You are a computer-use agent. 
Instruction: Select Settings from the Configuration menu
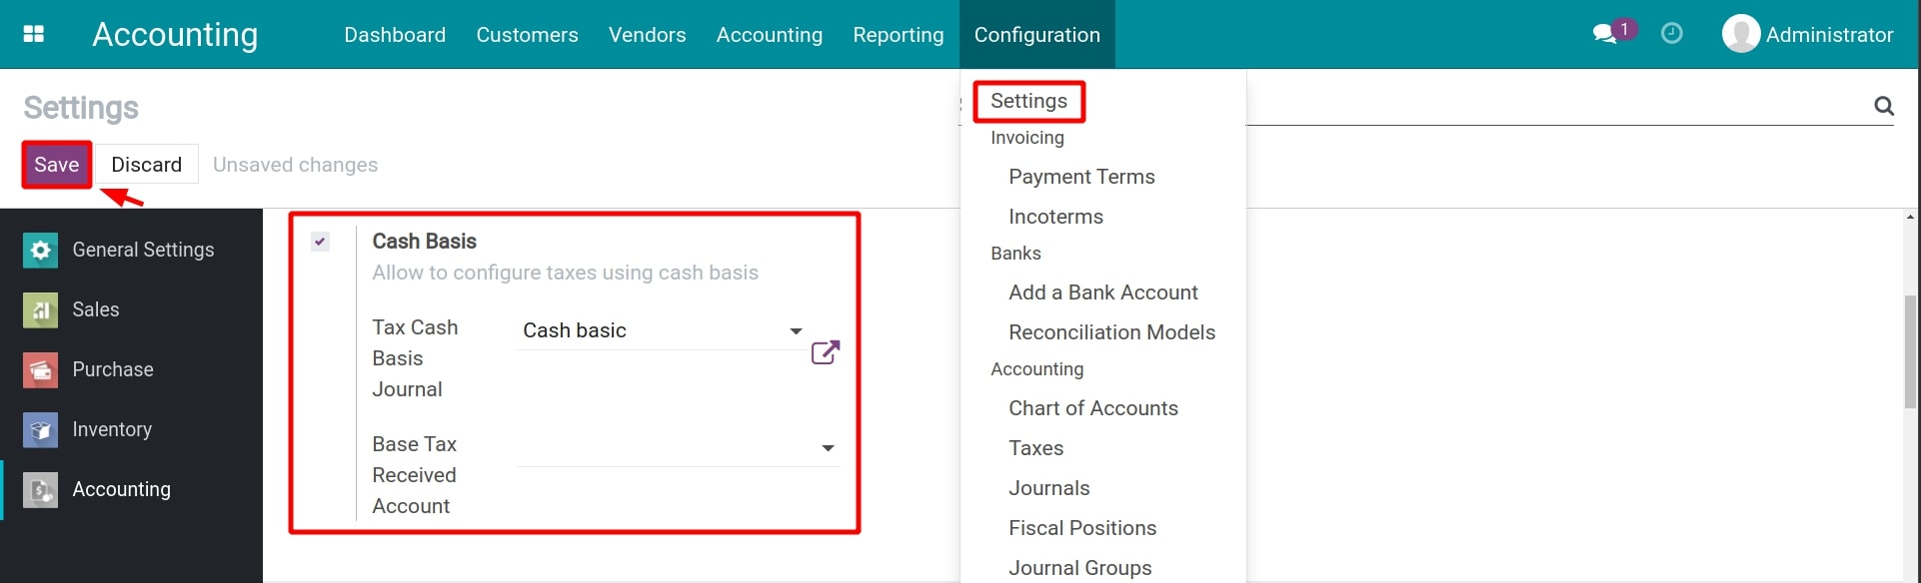pyautogui.click(x=1028, y=101)
